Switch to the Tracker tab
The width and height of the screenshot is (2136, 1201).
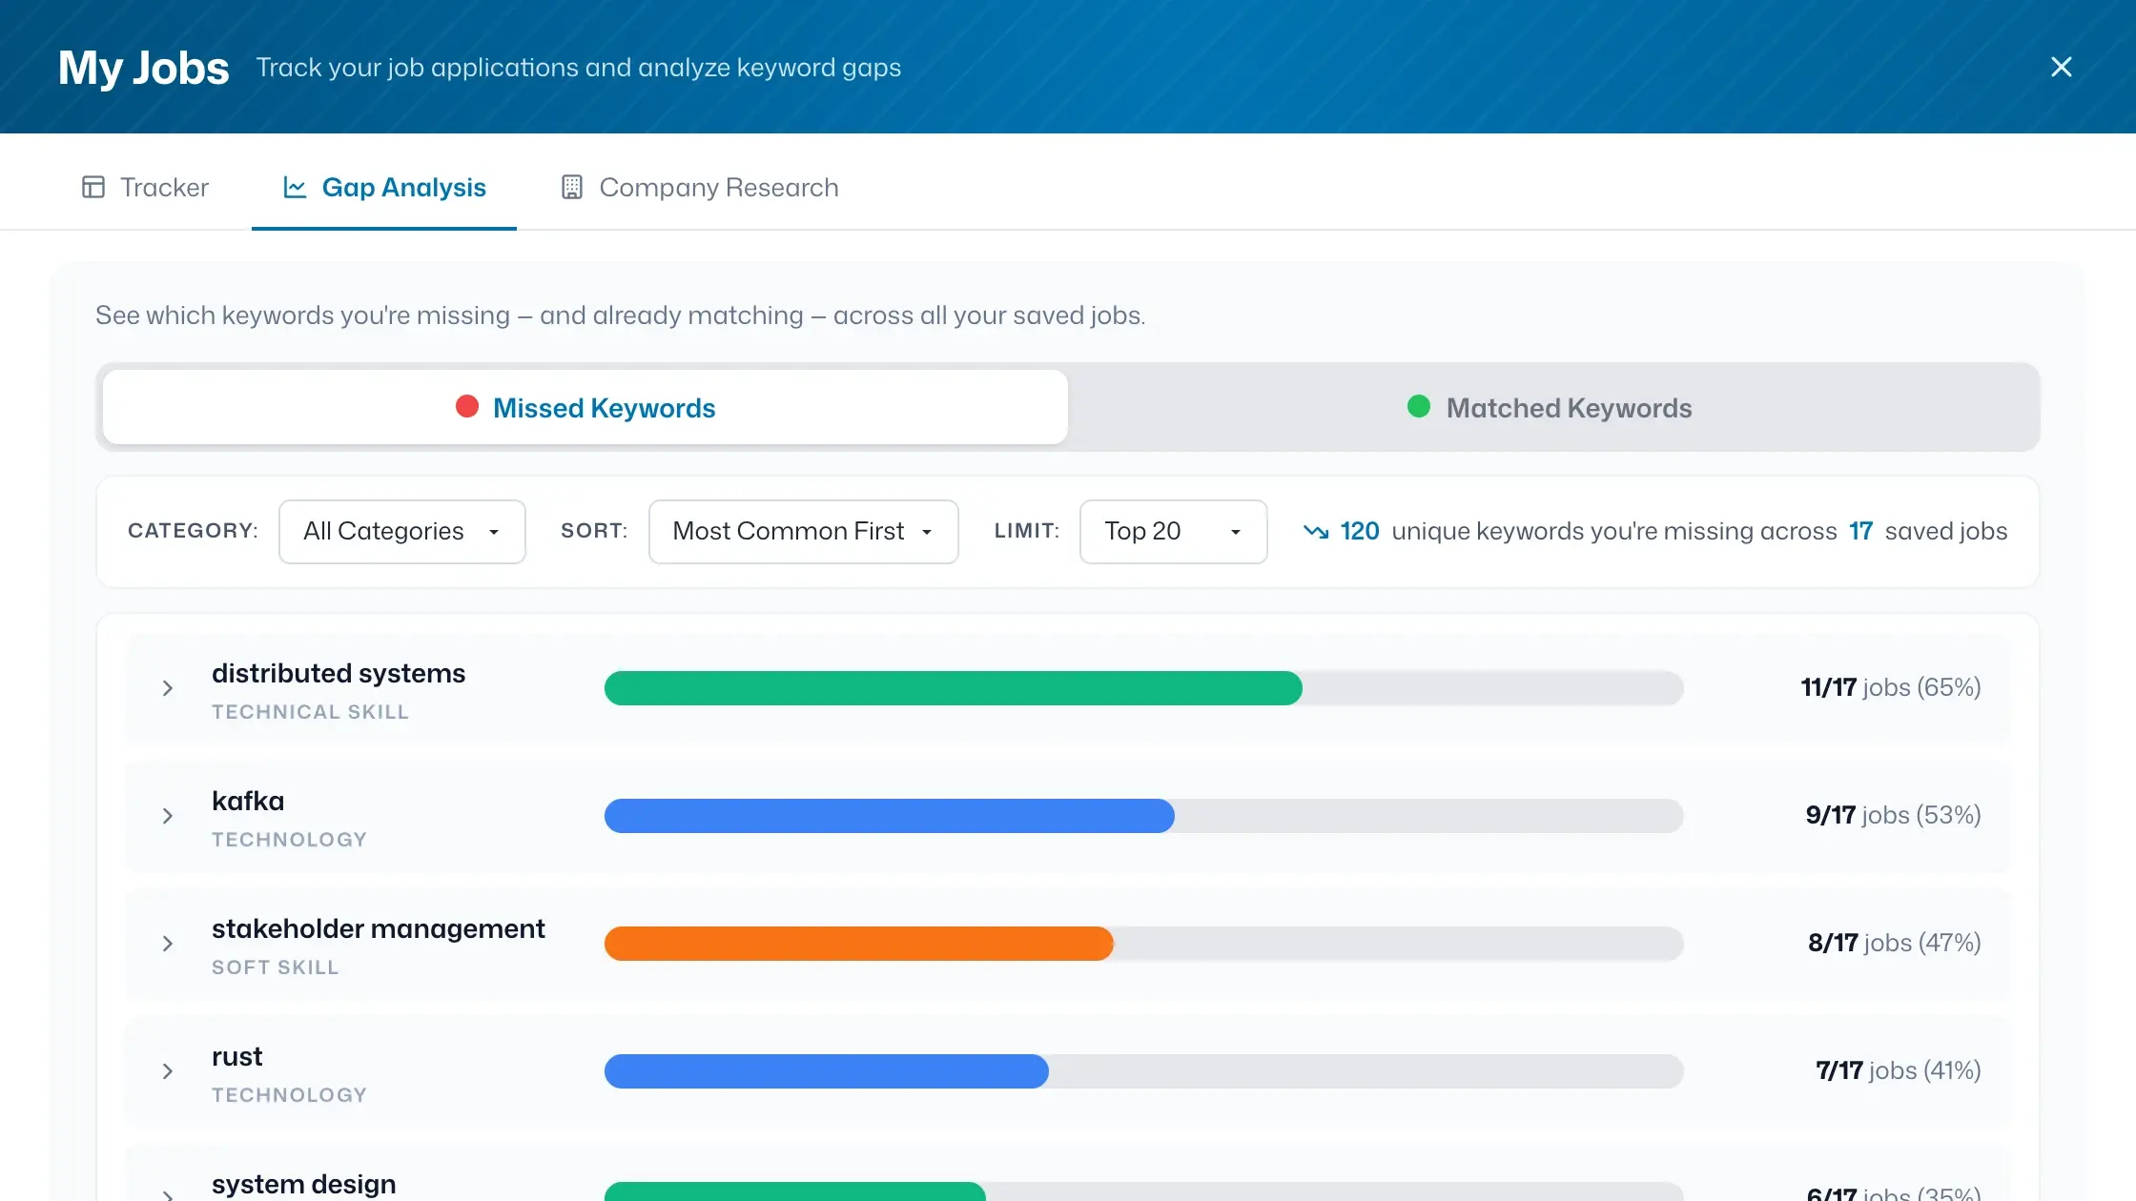point(145,187)
